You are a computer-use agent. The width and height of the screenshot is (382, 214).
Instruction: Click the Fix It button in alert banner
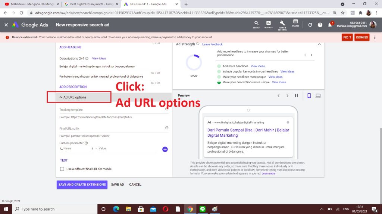click(x=347, y=37)
